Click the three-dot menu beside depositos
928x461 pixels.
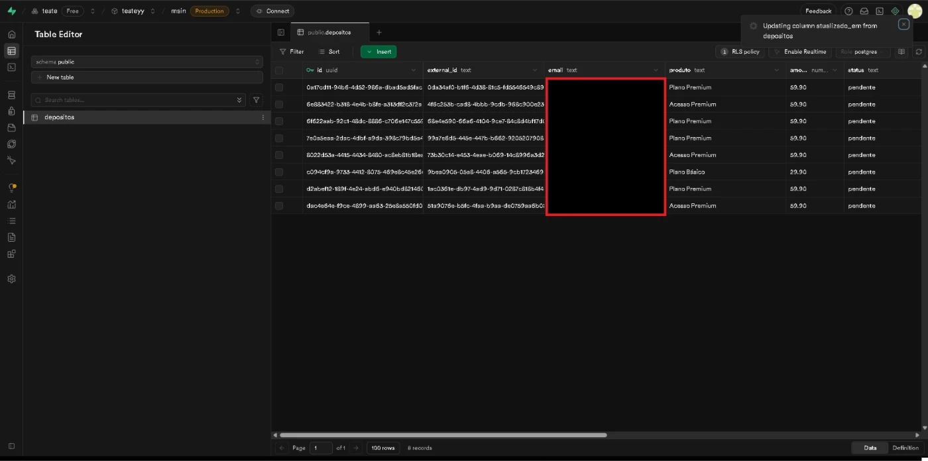coord(262,117)
